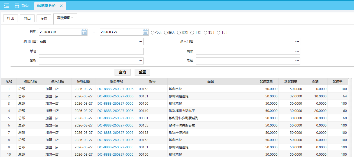
Task: Close the 配送率分析 tab
Action: point(61,6)
